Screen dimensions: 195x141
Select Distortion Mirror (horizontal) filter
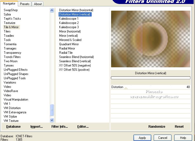click(76, 10)
